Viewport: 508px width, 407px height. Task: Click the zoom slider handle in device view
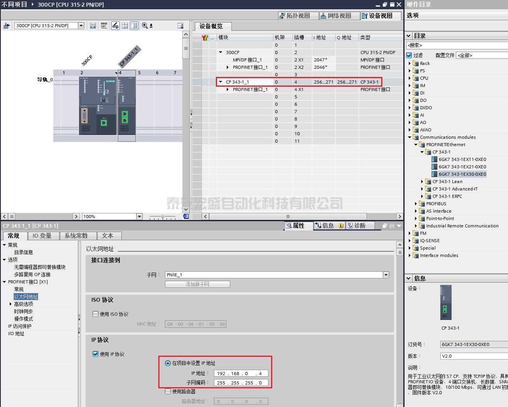tap(163, 217)
